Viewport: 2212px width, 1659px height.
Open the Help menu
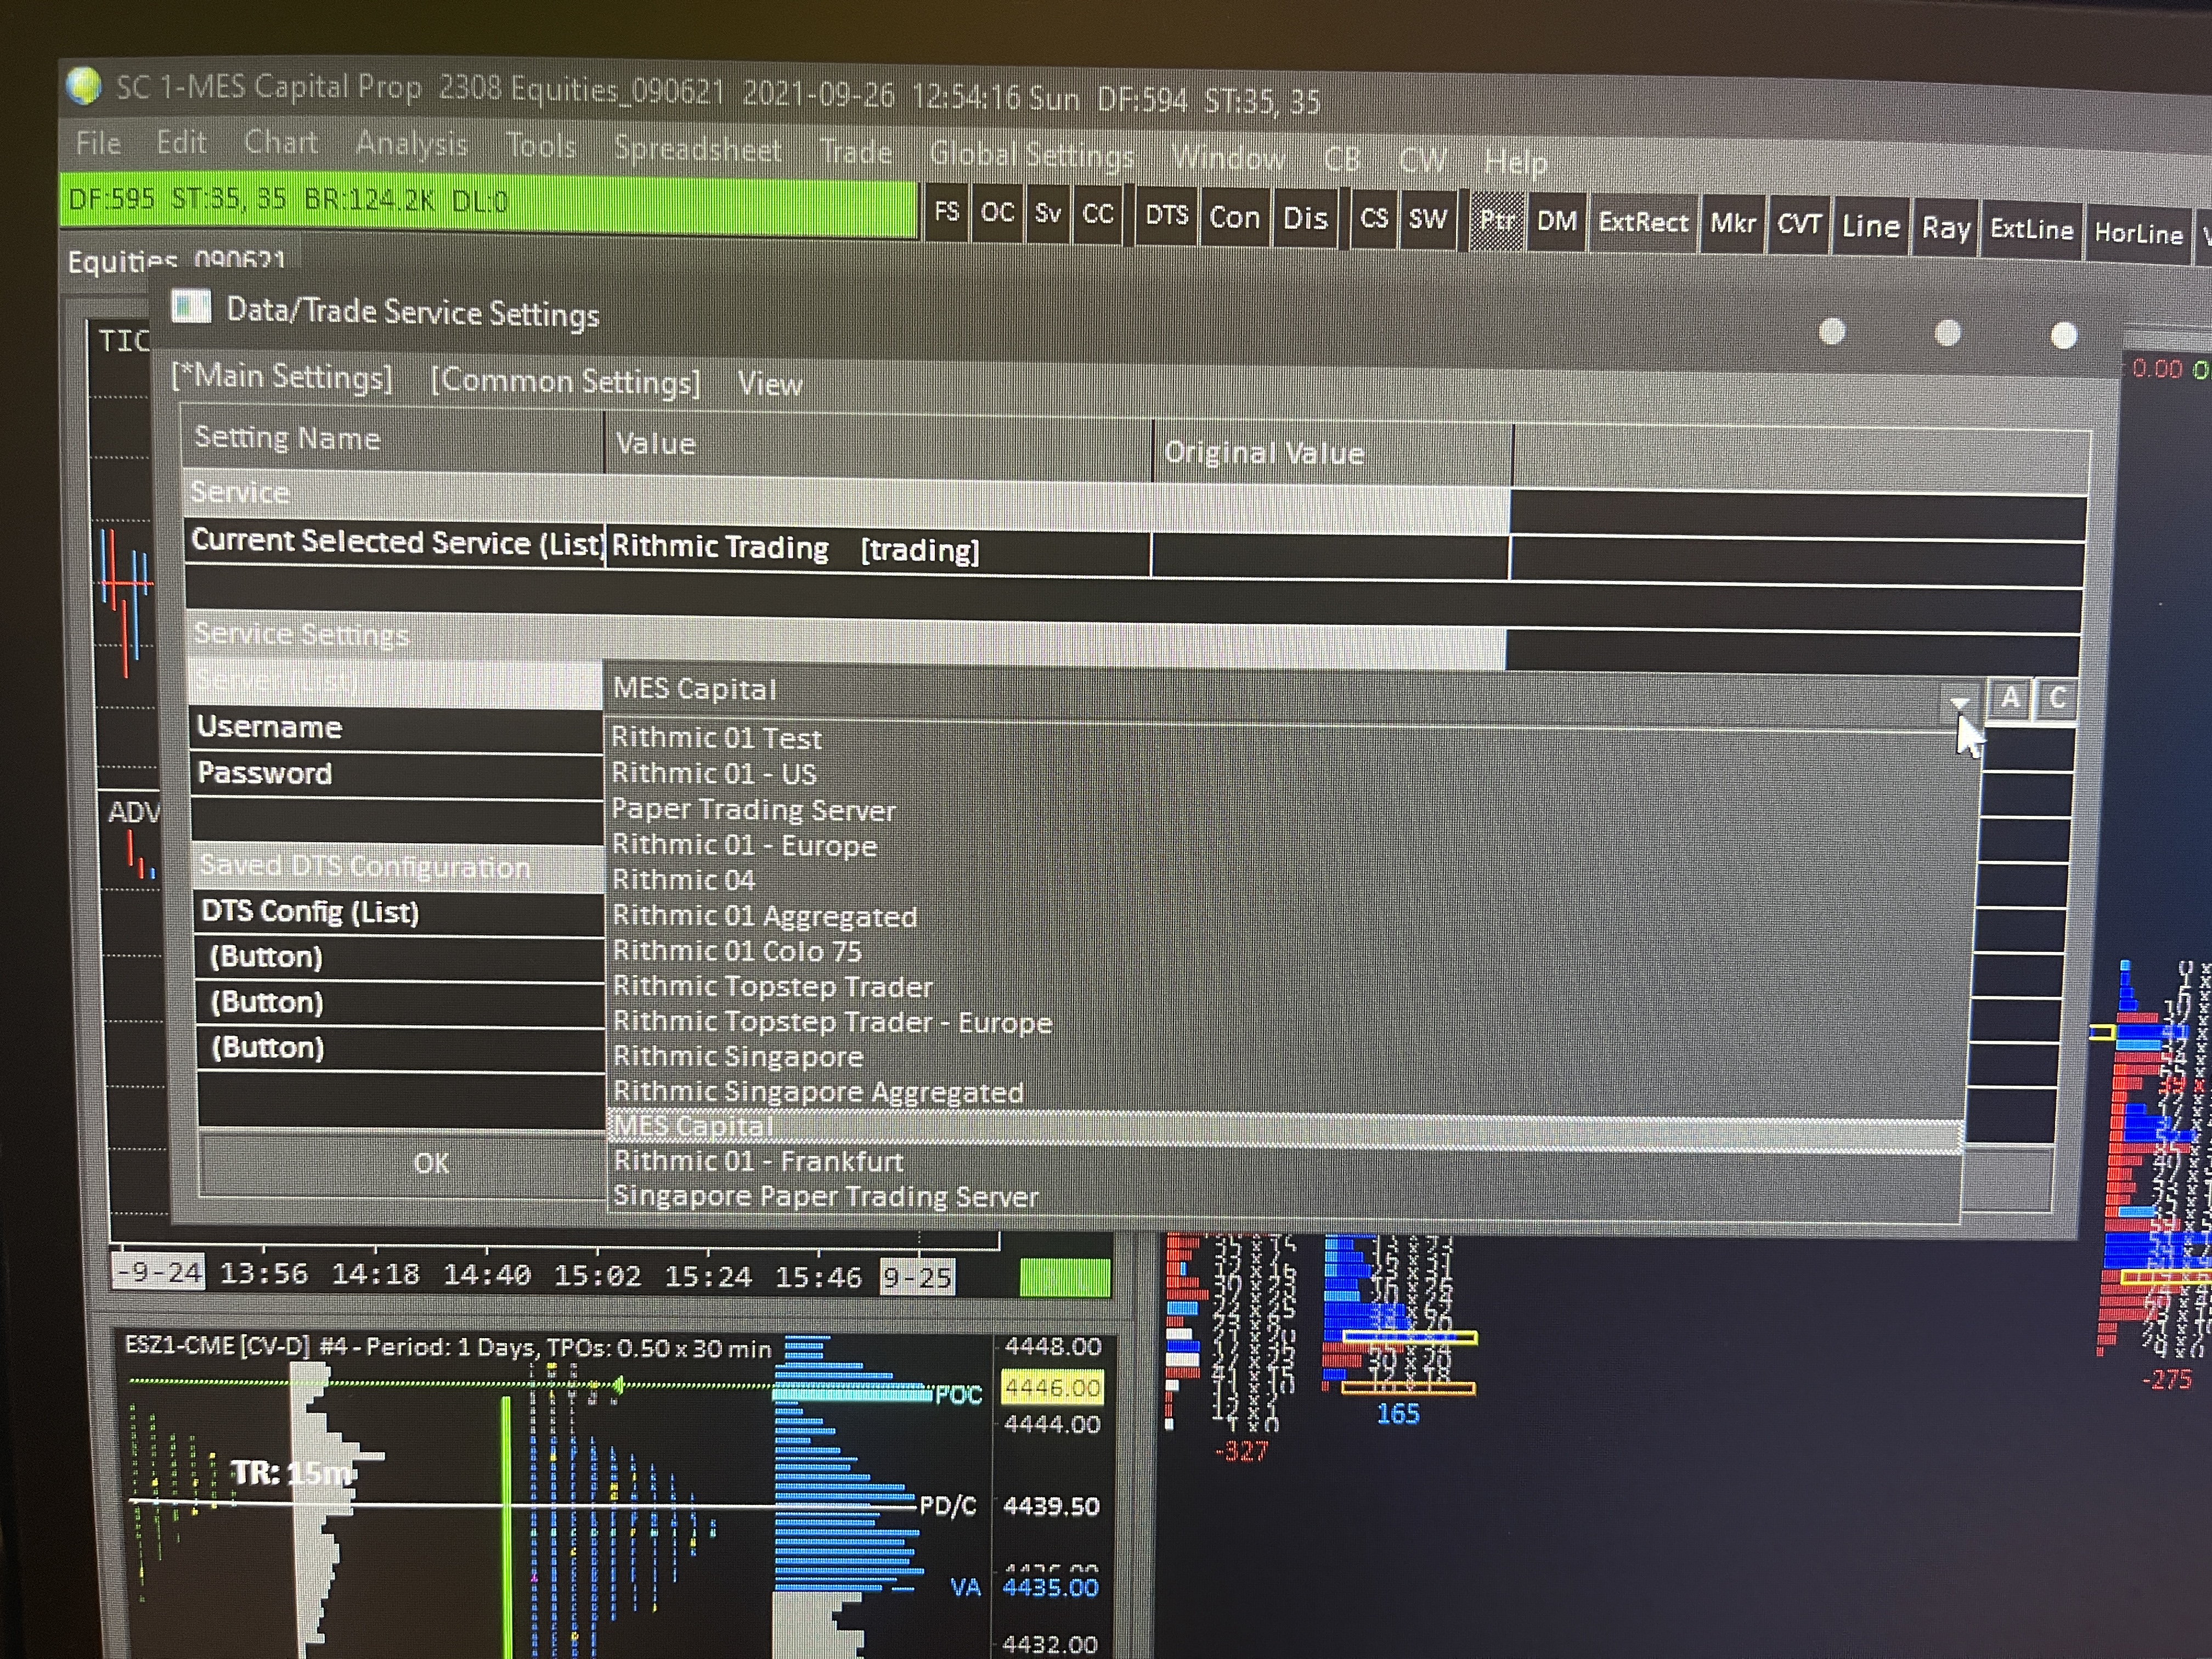(x=1515, y=162)
